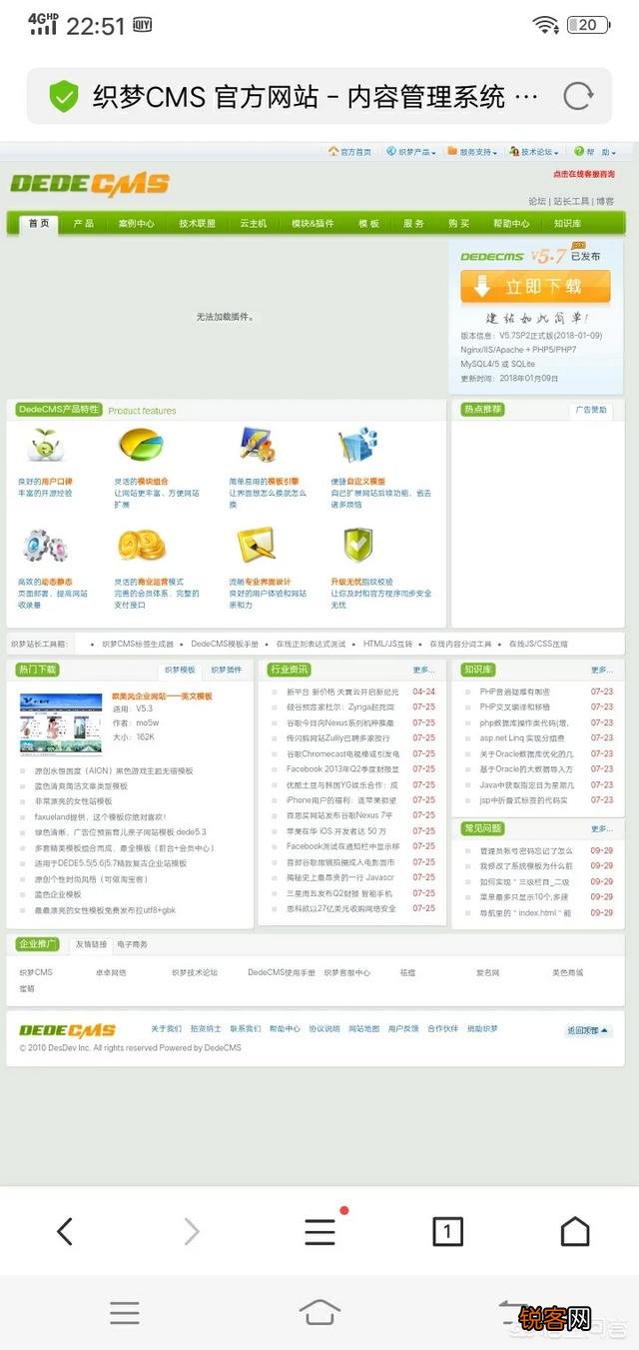Click 更多 in the 常见问题 panel
This screenshot has height=1350, width=639.
click(x=602, y=828)
